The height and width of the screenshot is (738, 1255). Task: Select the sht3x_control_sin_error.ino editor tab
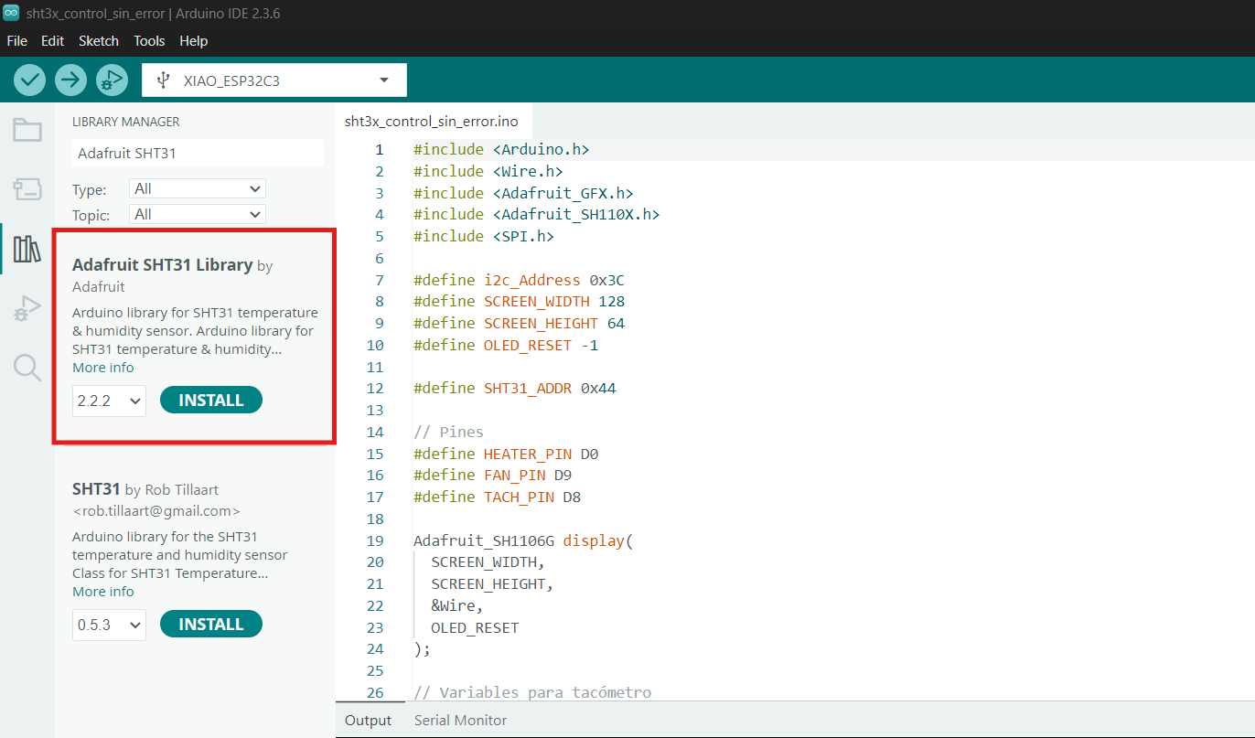click(x=432, y=121)
